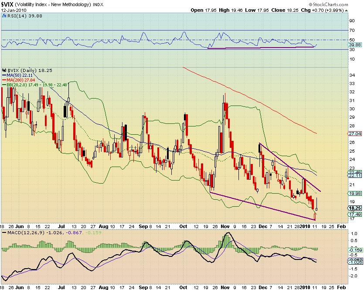Select the red MA(200) line marker
Screen dimensions: 364x290
coord(5,81)
